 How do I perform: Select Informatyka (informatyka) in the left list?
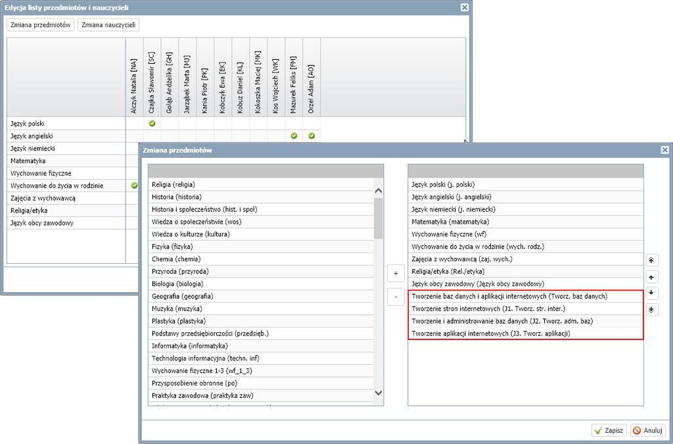pyautogui.click(x=261, y=347)
